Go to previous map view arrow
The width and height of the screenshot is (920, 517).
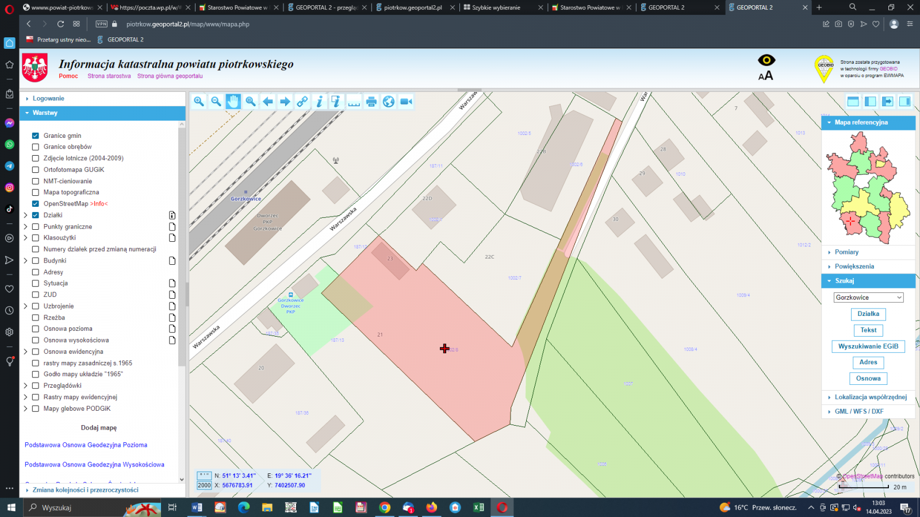click(x=268, y=102)
